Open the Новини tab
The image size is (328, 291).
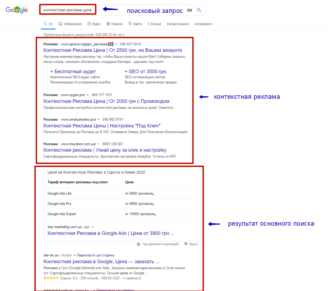[115, 24]
